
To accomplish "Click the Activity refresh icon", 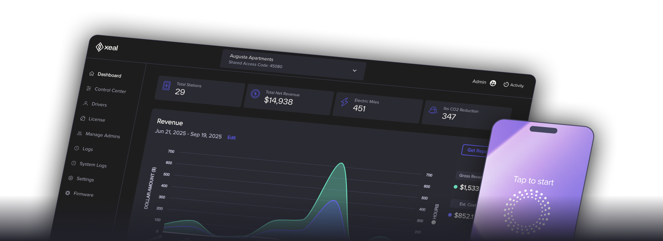I will click(506, 84).
